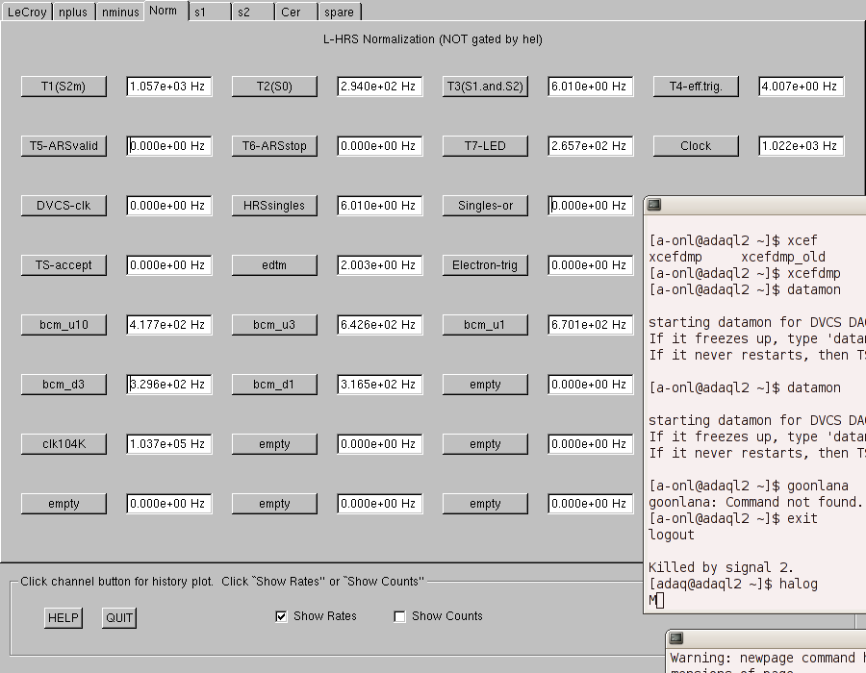Click the HRSsingles button

274,206
